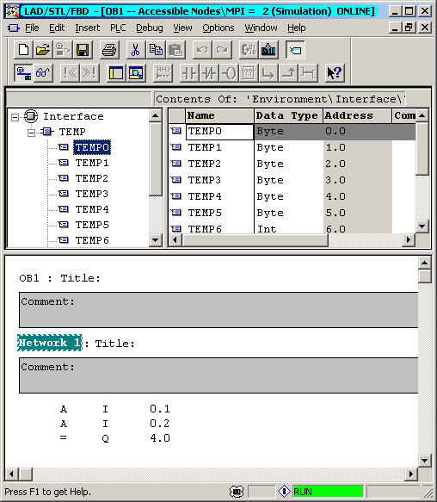Click the OB1 block icon beside File
Image resolution: width=437 pixels, height=502 pixels.
pyautogui.click(x=14, y=28)
